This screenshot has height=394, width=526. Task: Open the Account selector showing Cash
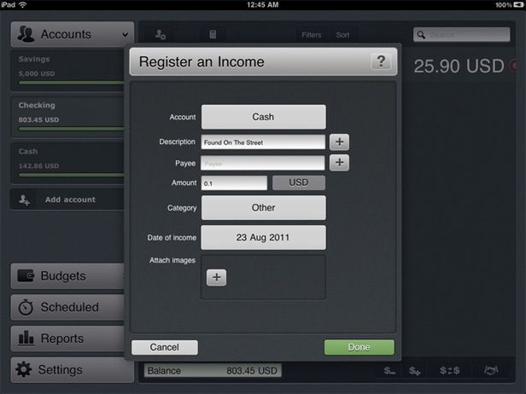(x=263, y=117)
